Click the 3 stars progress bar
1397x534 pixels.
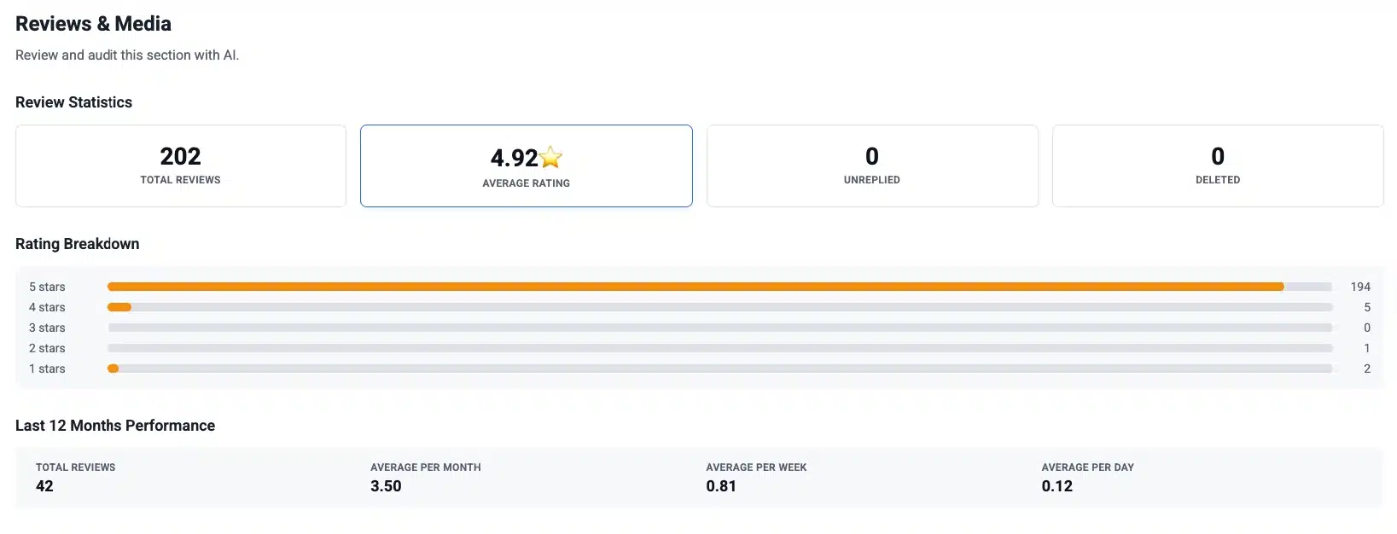pos(719,328)
